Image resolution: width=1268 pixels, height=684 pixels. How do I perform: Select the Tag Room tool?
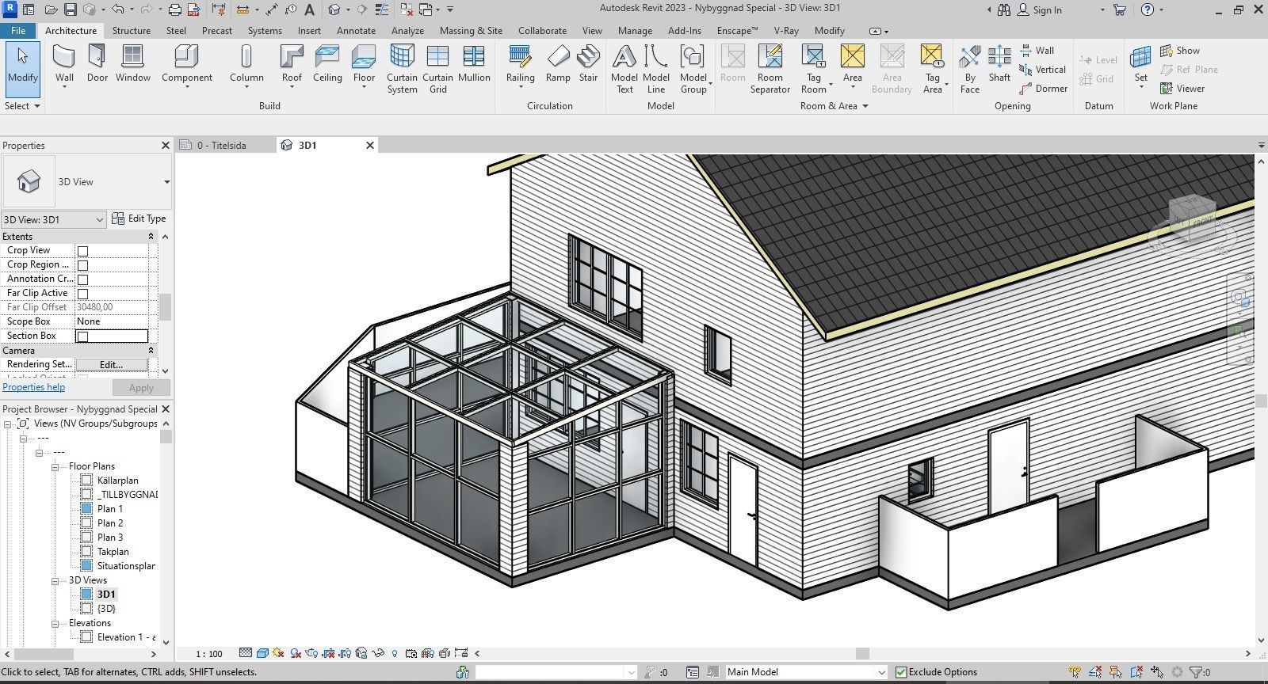(814, 69)
